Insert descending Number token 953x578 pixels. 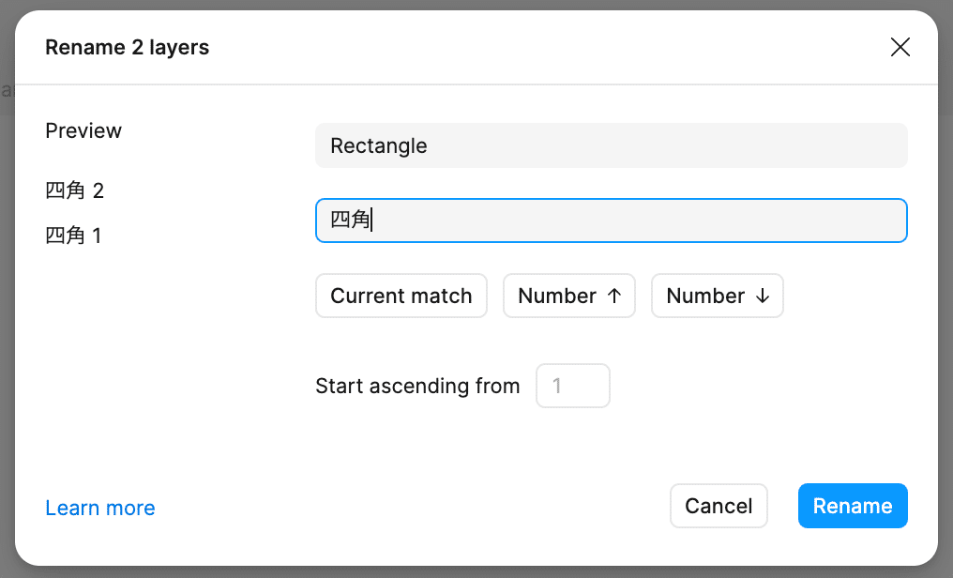(x=718, y=296)
